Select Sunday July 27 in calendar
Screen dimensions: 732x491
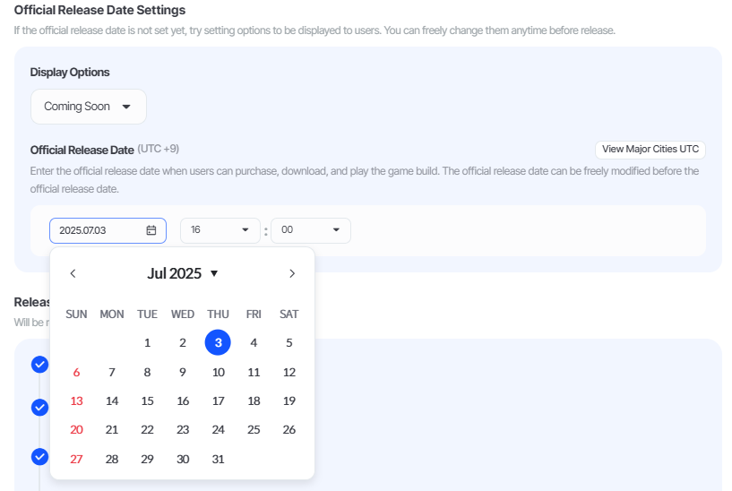coord(76,460)
